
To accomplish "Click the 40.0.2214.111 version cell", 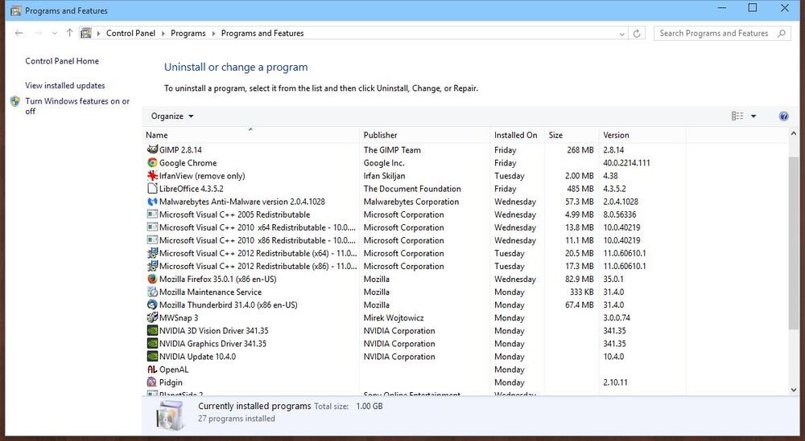I will [626, 163].
